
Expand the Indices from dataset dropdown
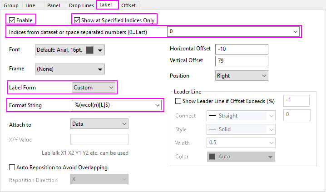[296, 32]
